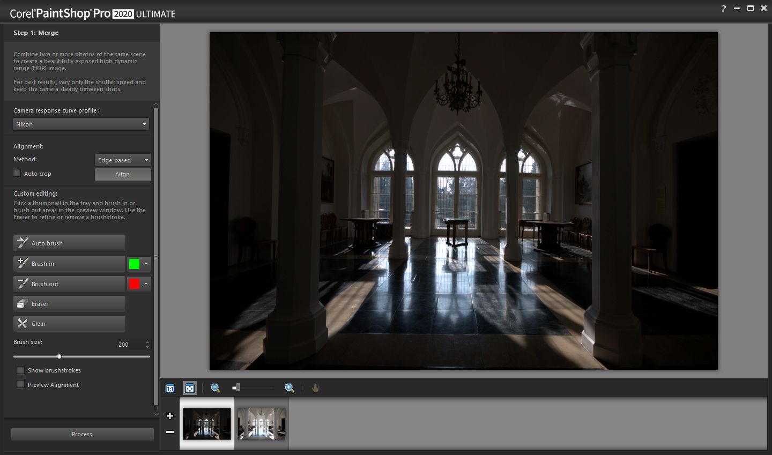Image resolution: width=772 pixels, height=455 pixels.
Task: Choose the Fit image to window icon
Action: point(190,387)
